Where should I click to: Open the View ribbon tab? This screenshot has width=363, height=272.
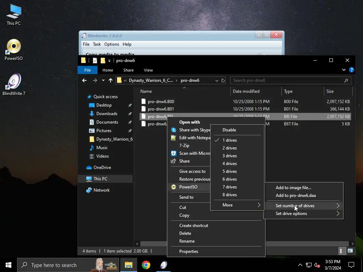(x=148, y=70)
